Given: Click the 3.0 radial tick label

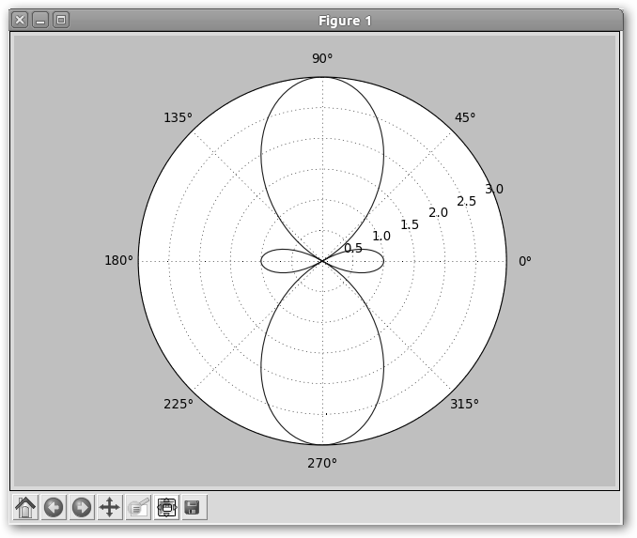Looking at the screenshot, I should click(x=494, y=189).
